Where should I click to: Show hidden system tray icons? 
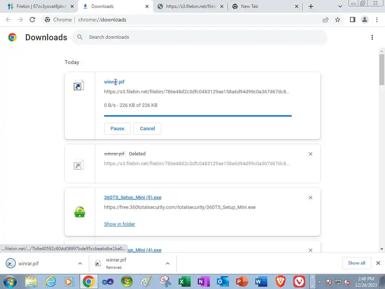[320, 282]
